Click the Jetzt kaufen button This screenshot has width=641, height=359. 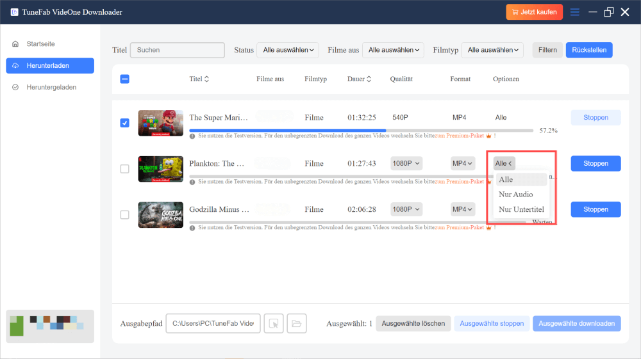coord(535,12)
